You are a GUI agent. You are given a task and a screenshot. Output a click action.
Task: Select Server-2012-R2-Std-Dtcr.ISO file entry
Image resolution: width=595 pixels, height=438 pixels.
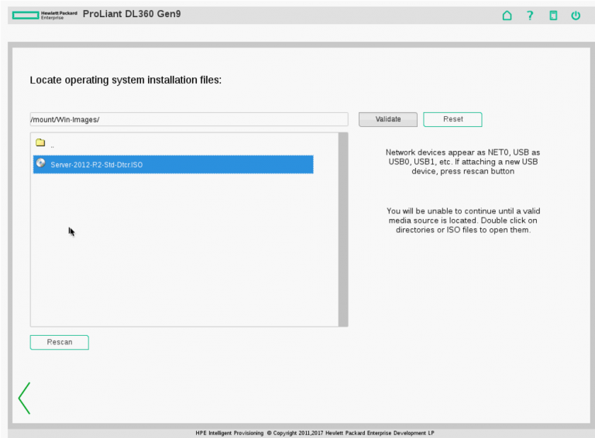[173, 164]
